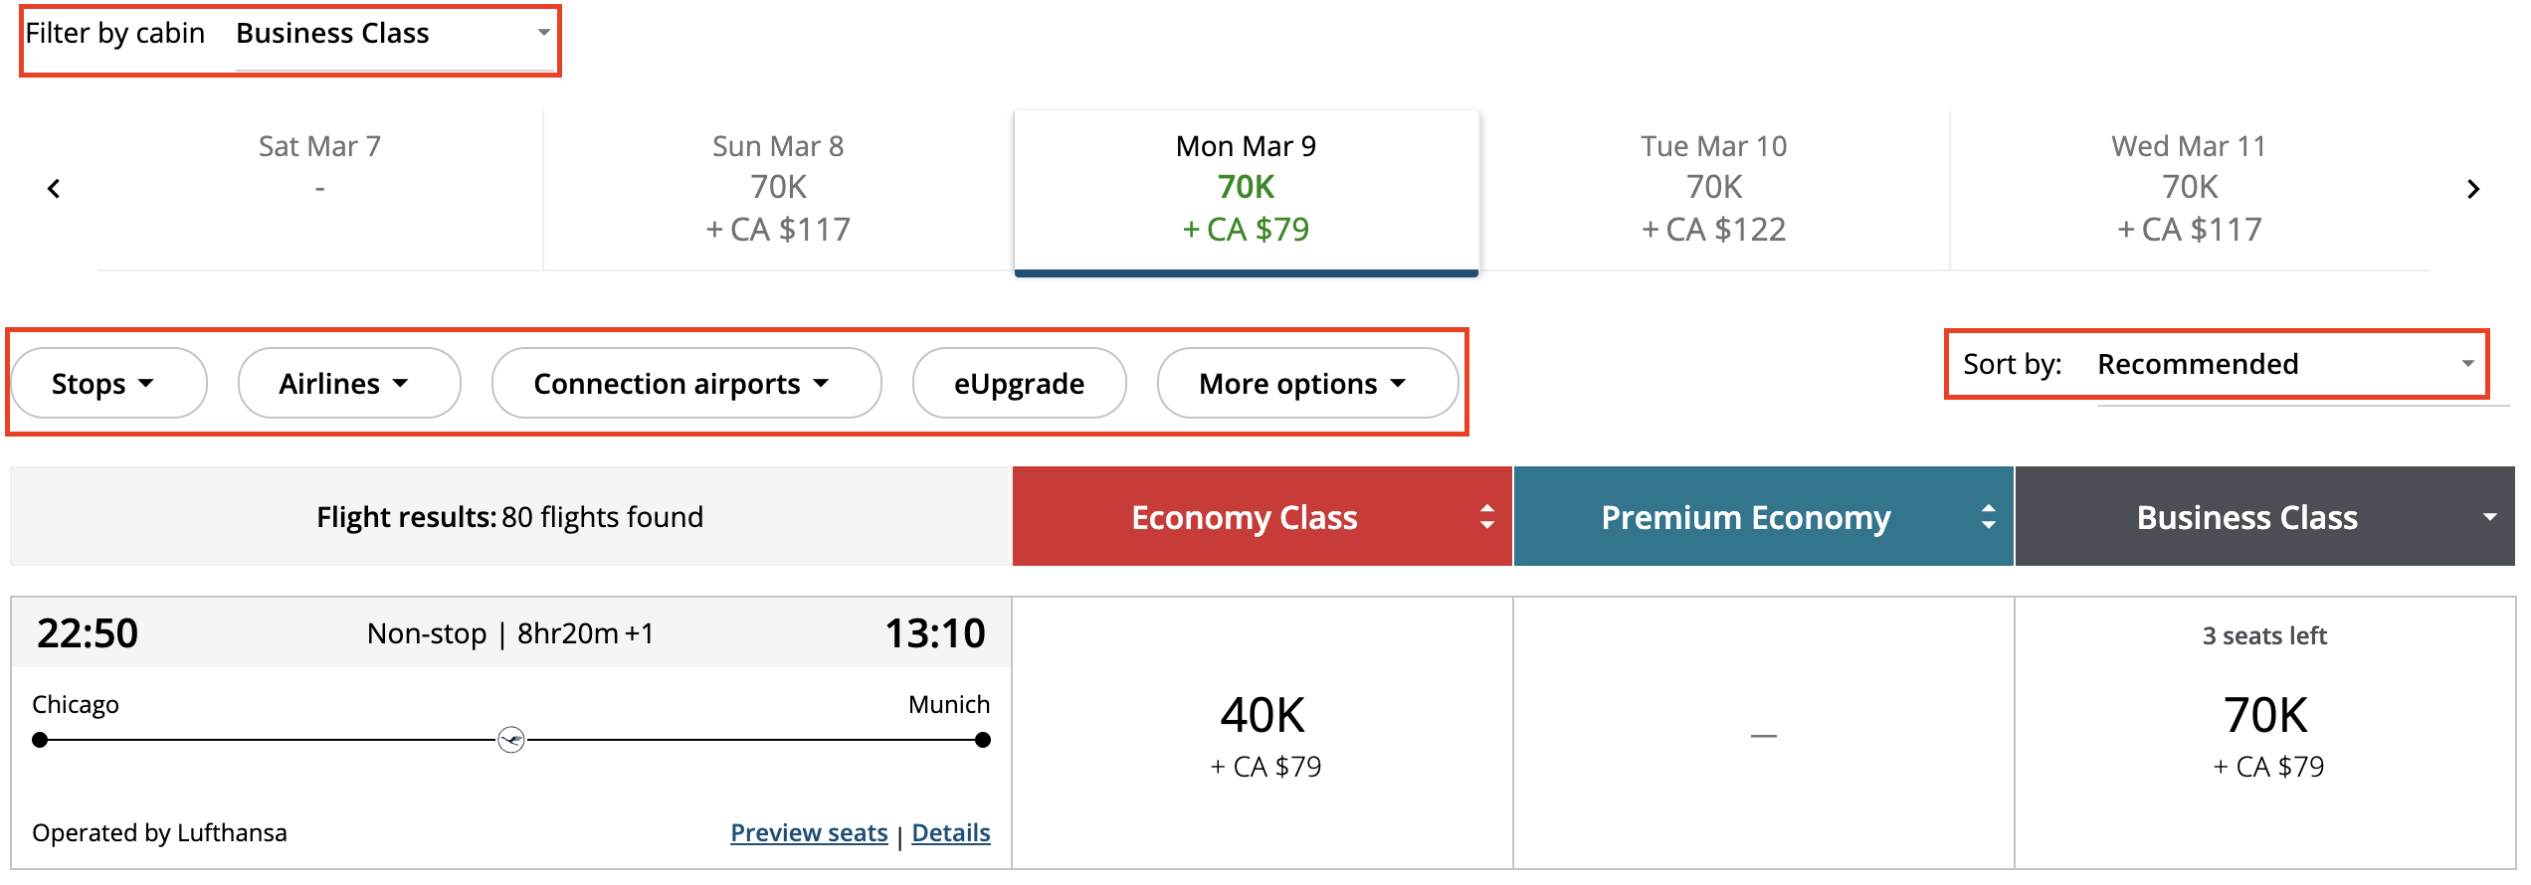The height and width of the screenshot is (885, 2531).
Task: Open the 'Filter by cabin' dropdown
Action: 393,34
